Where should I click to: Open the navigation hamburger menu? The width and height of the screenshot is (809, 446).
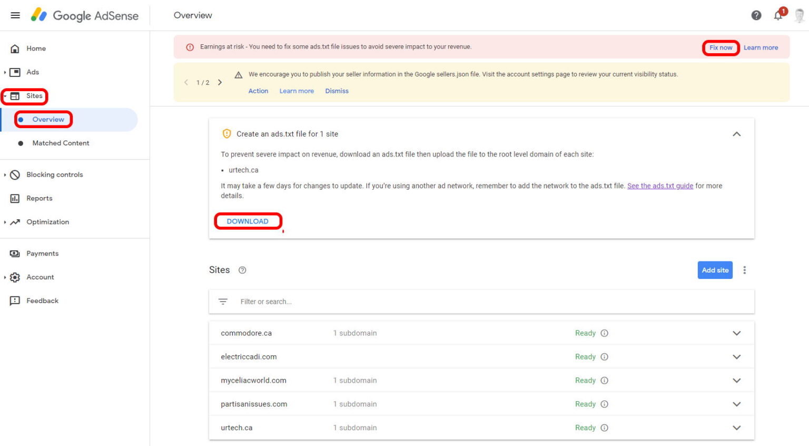(15, 15)
